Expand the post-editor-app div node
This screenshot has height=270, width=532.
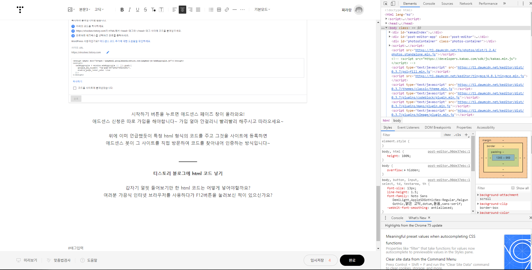pos(390,37)
